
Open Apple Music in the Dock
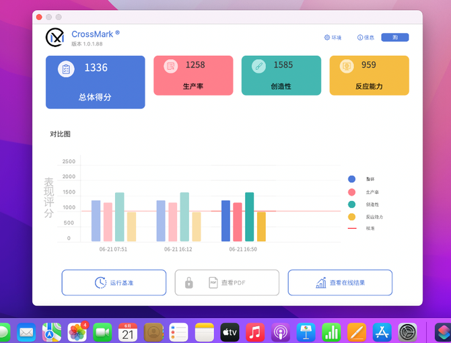coord(255,332)
